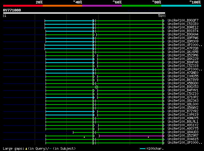Select the UniRef100_Q84UD3 label

183,132
